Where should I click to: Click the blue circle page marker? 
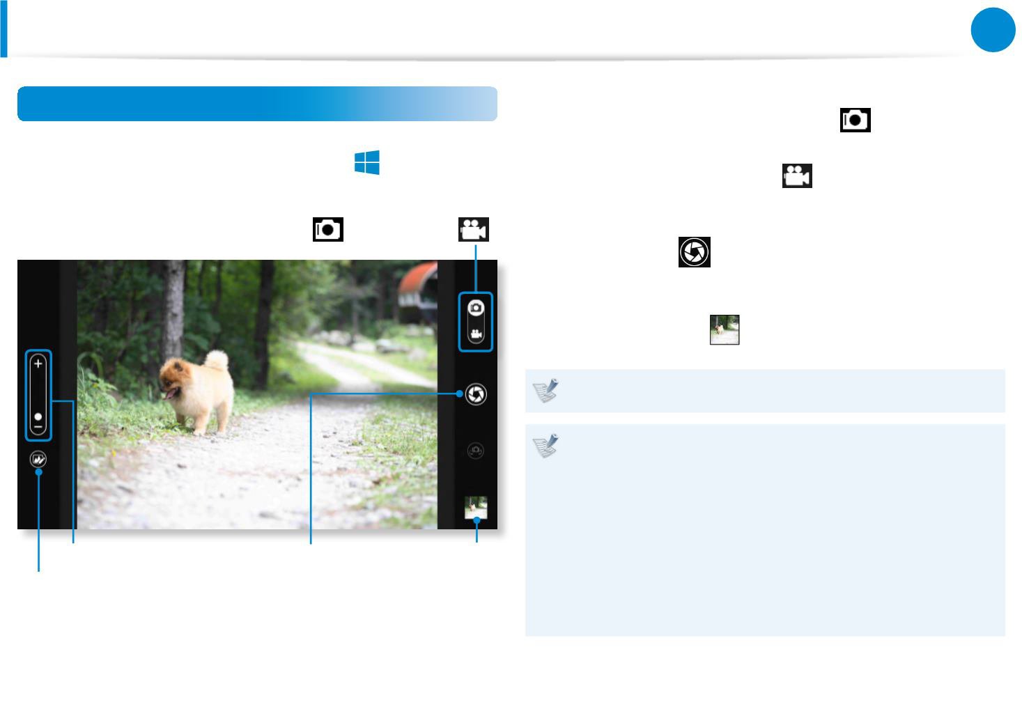993,29
